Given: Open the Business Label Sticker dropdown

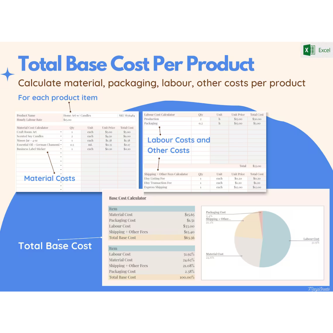Looking at the screenshot, I should [x=61, y=149].
